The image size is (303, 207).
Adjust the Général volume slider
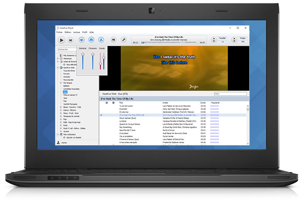click(83, 61)
